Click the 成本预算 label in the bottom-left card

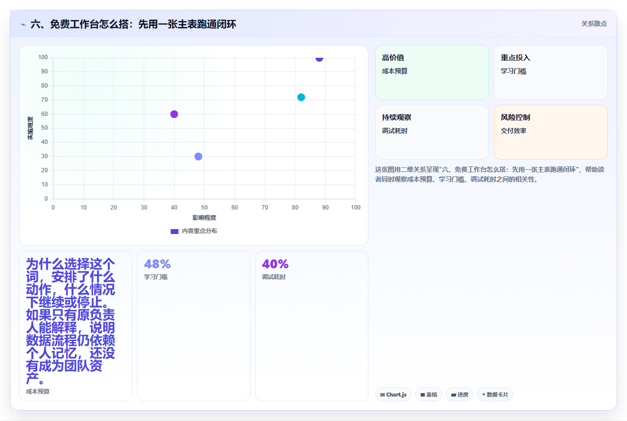(38, 392)
